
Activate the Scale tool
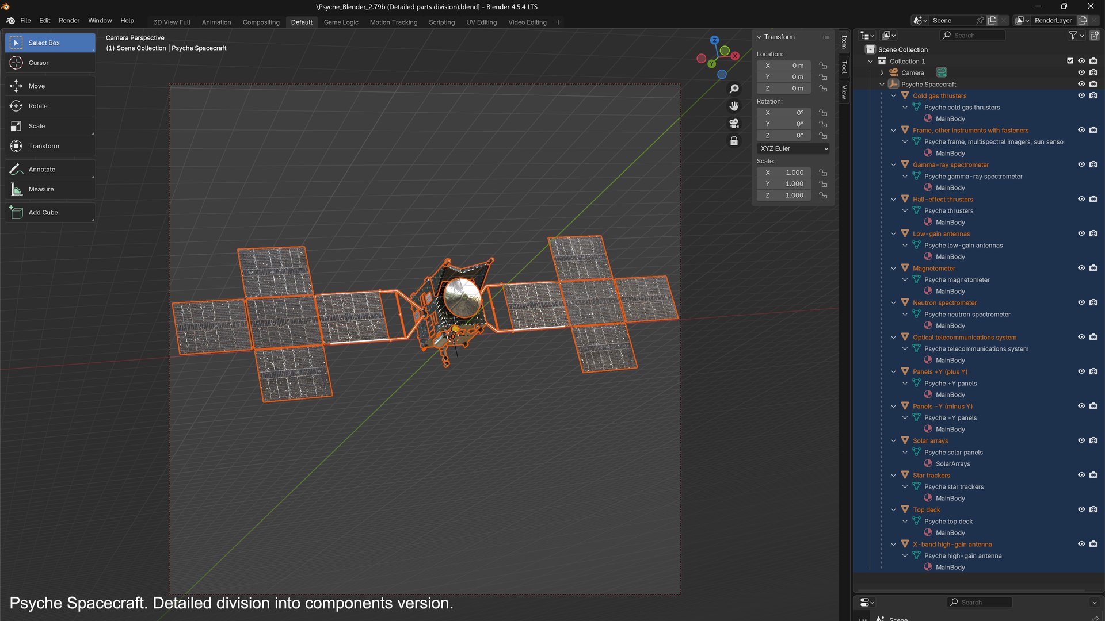click(50, 126)
